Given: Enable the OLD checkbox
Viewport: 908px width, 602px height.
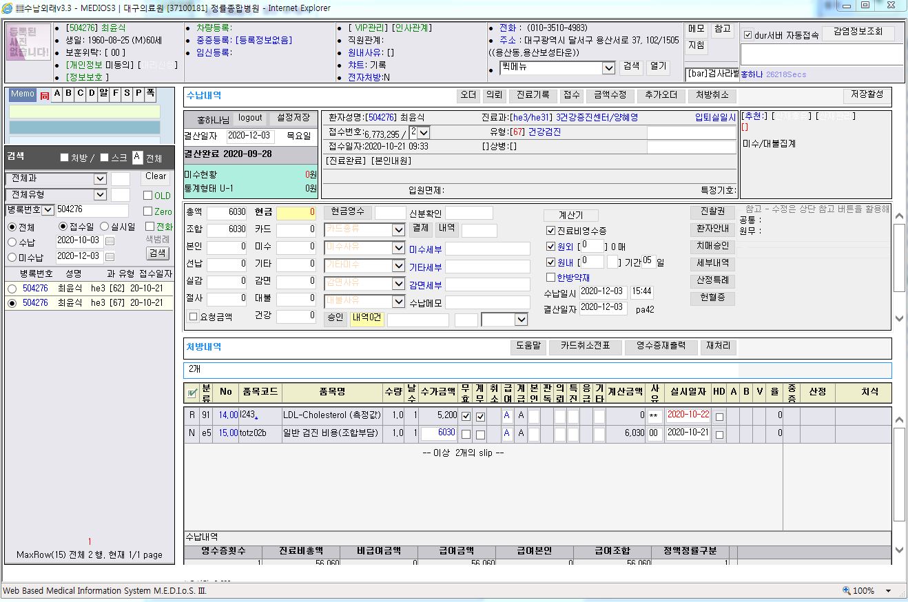Looking at the screenshot, I should tap(147, 196).
